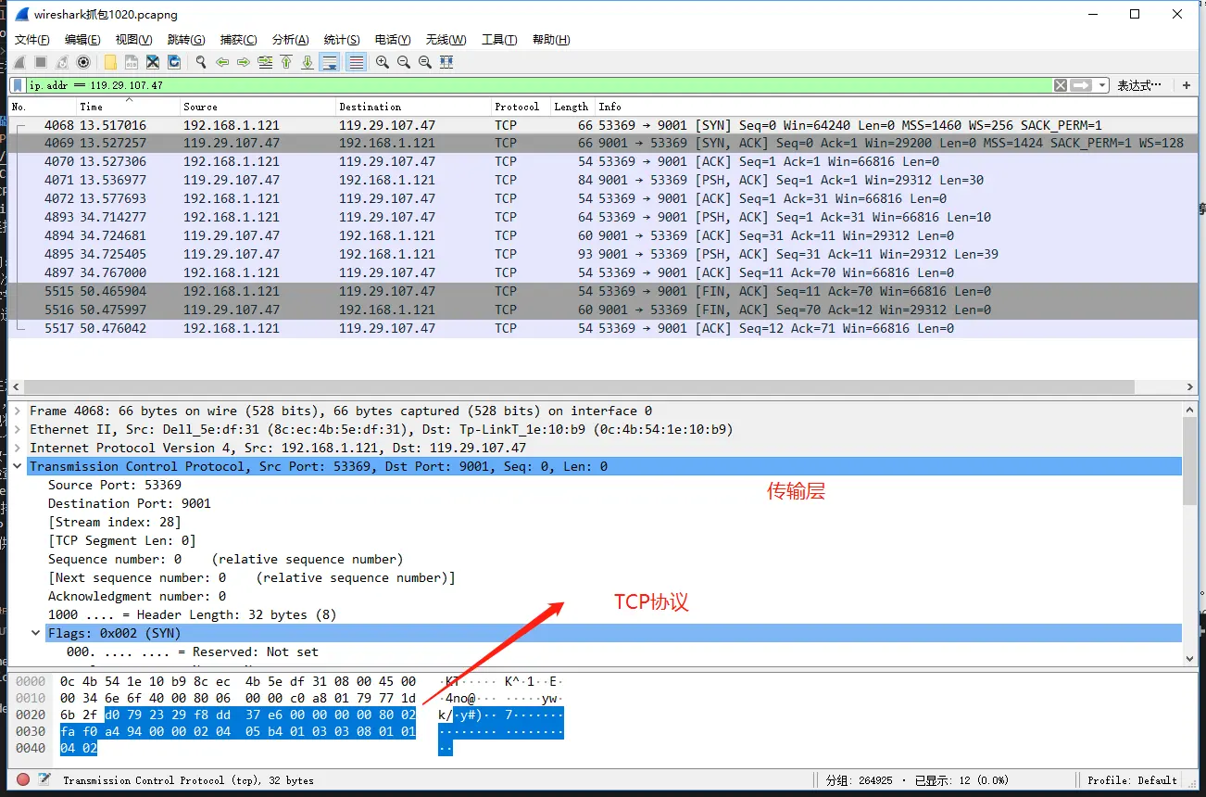The image size is (1206, 797).
Task: Click the Save capture file icon
Action: (x=132, y=62)
